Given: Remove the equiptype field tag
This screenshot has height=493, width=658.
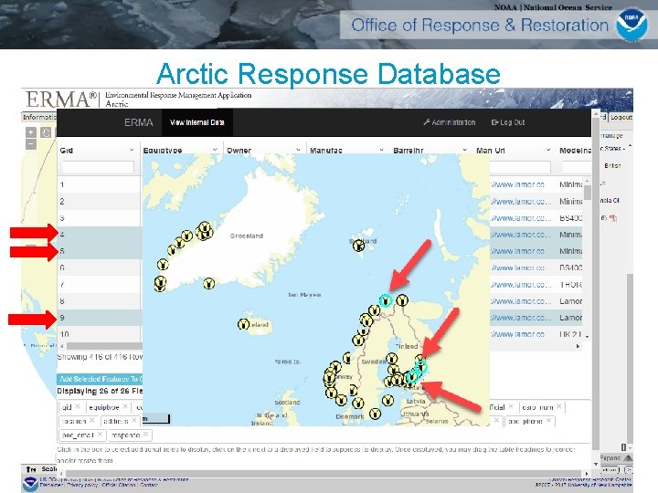Looking at the screenshot, I should [125, 406].
